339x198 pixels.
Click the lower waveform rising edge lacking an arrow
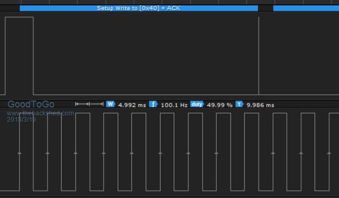coord(245,152)
